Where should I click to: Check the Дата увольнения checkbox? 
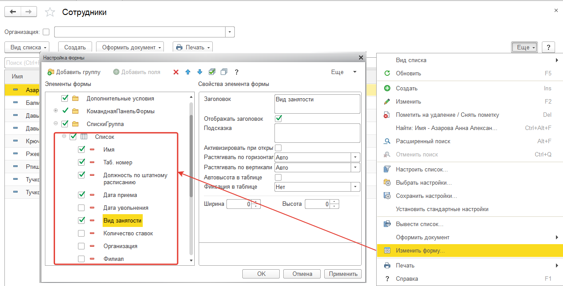coord(81,208)
